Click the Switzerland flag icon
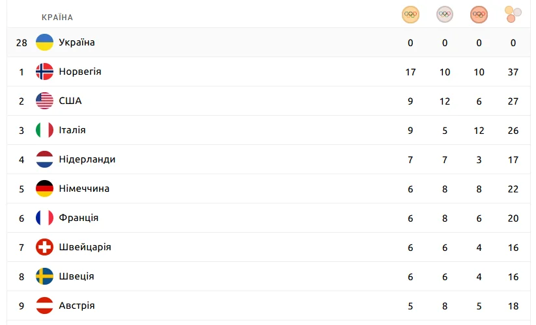Screen dimensions: 536x325 [44, 248]
